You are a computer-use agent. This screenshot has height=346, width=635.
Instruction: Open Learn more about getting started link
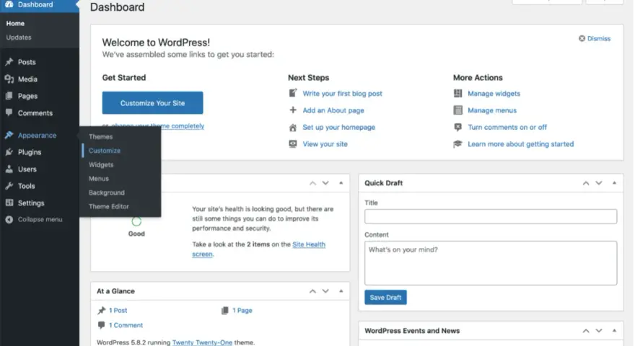(520, 144)
